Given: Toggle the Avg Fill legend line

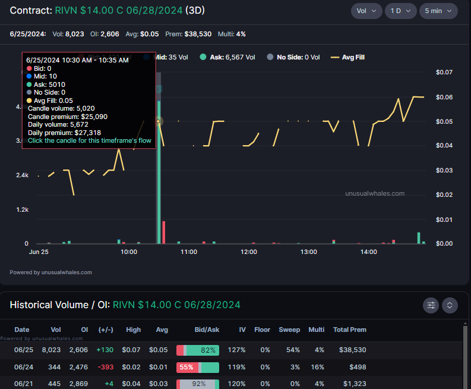Looking at the screenshot, I should (347, 57).
